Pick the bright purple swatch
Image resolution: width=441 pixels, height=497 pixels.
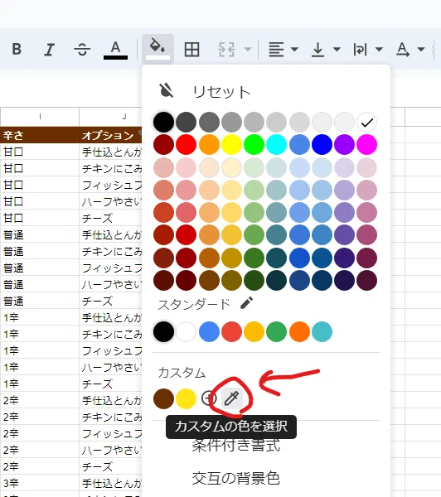344,144
